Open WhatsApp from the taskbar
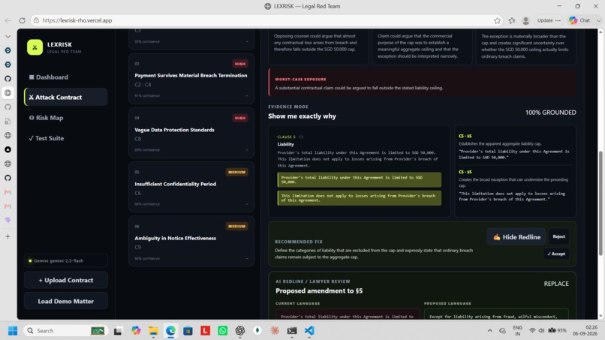 pos(223,331)
